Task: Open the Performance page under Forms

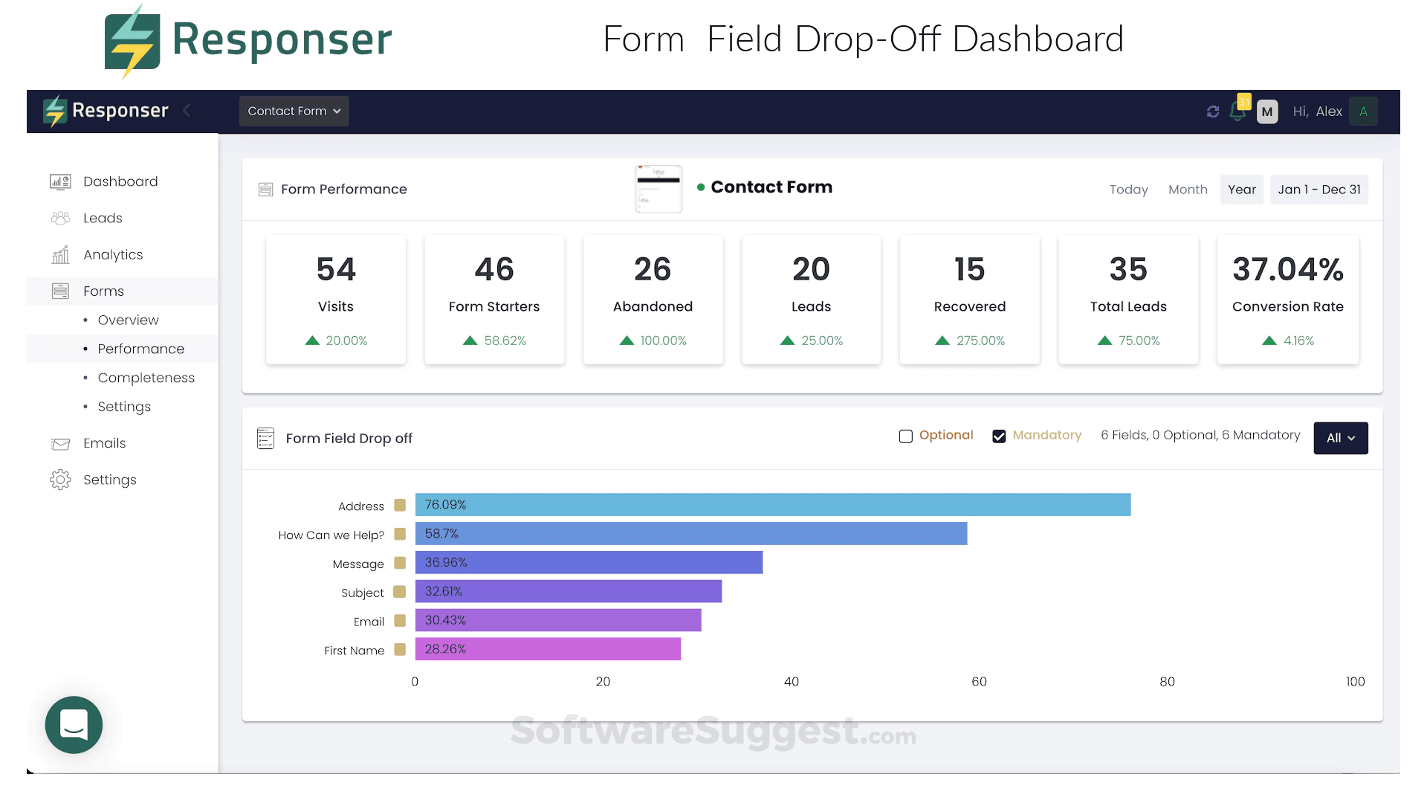Action: 140,349
